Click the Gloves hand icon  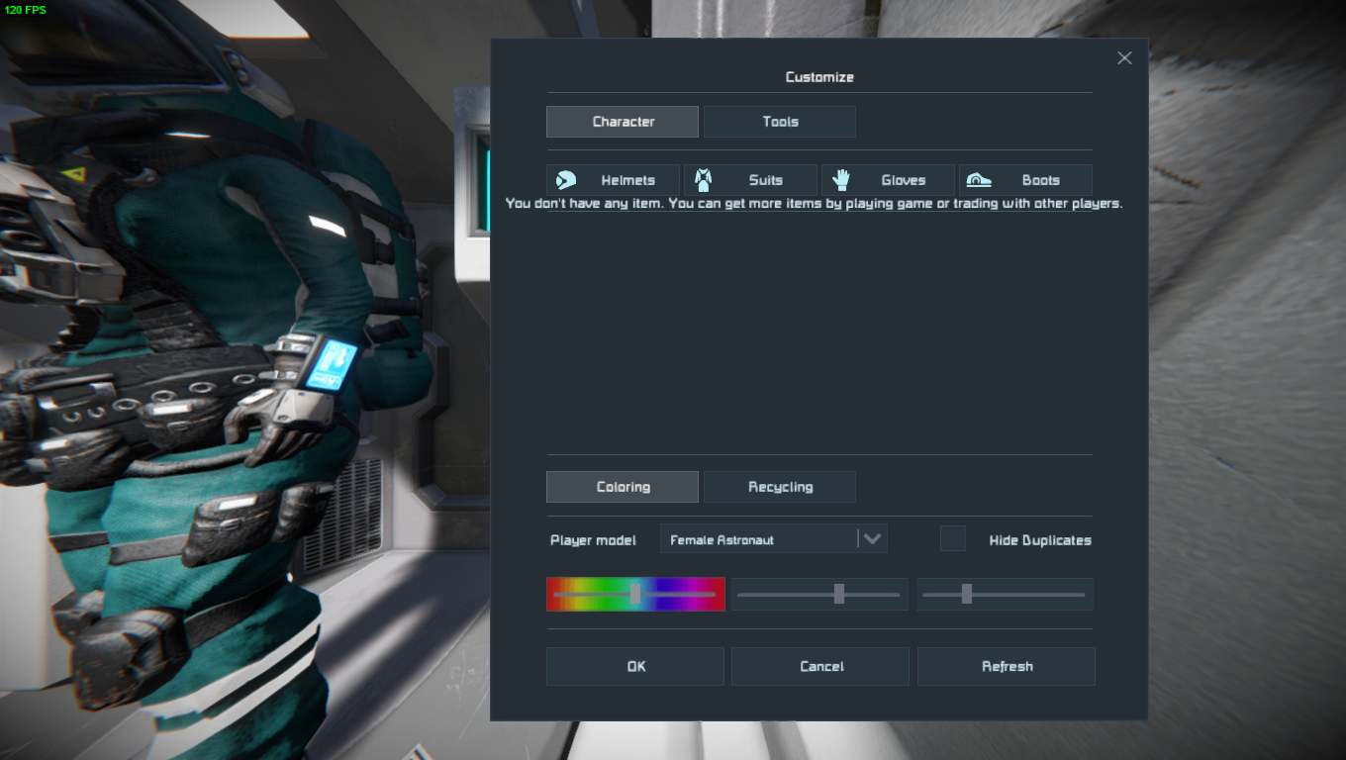coord(841,180)
